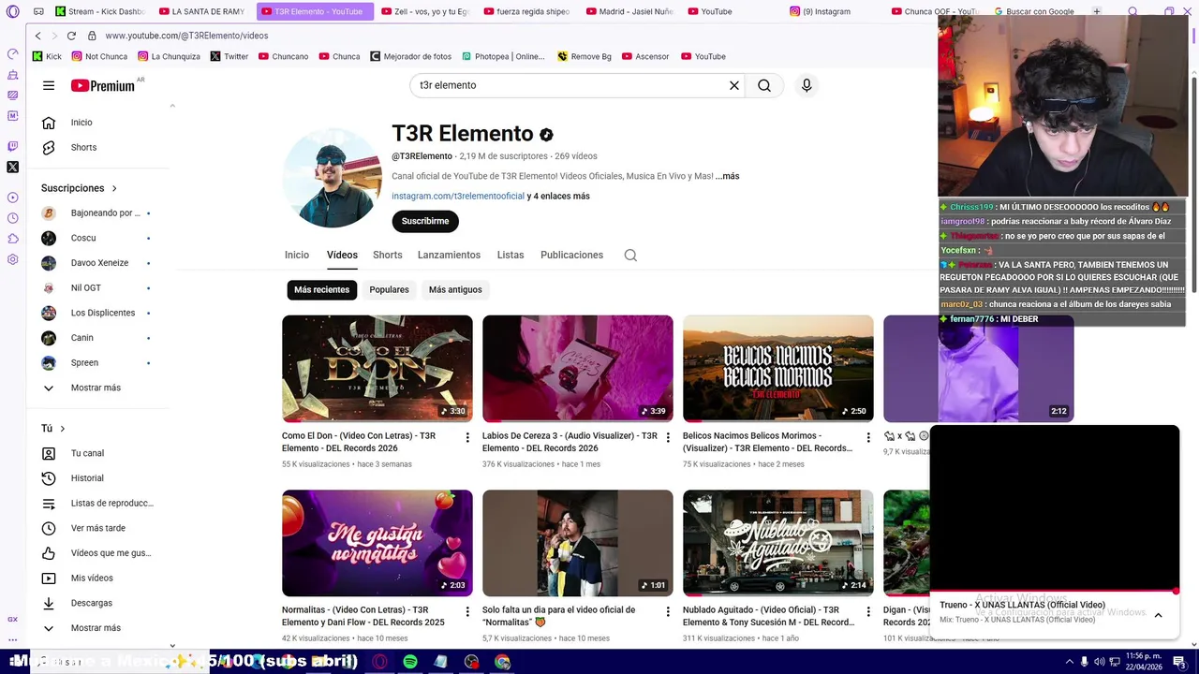Go back with the browser back arrow
This screenshot has height=674, width=1199.
37,36
